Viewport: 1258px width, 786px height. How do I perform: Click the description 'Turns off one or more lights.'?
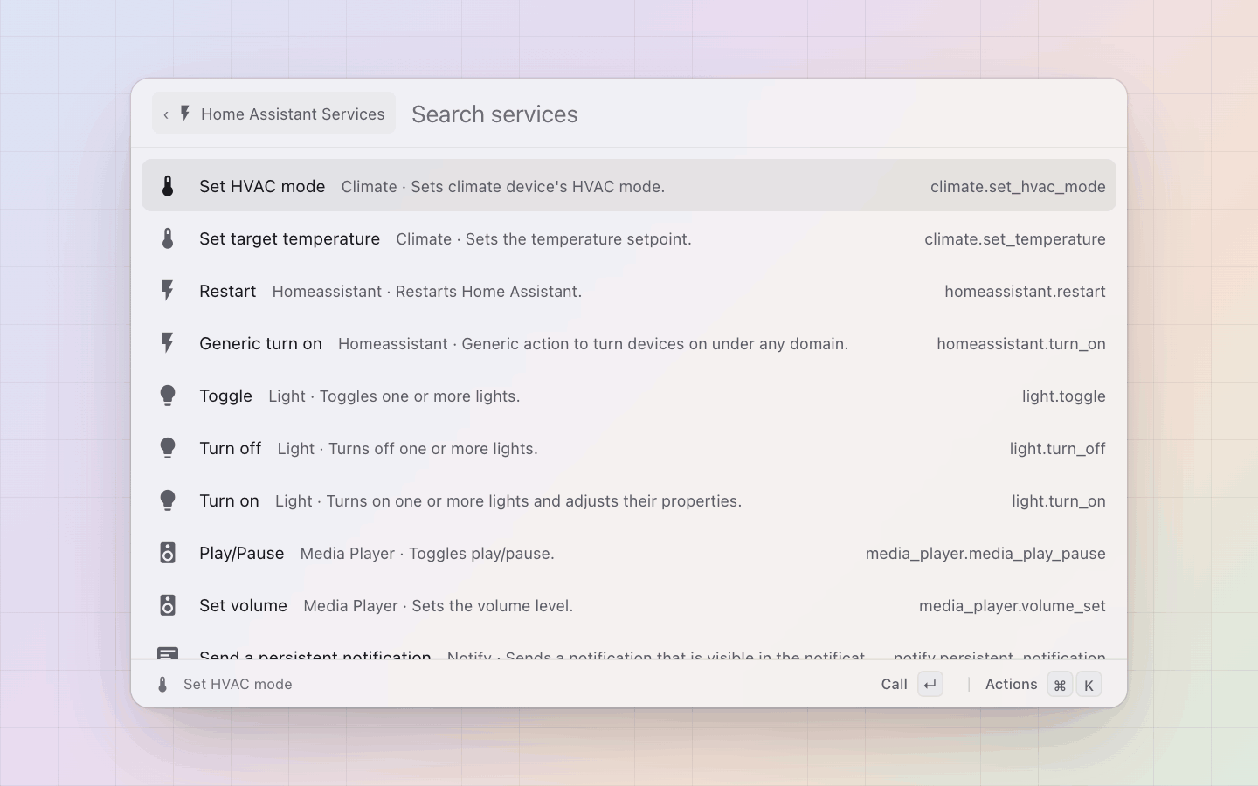pyautogui.click(x=432, y=448)
